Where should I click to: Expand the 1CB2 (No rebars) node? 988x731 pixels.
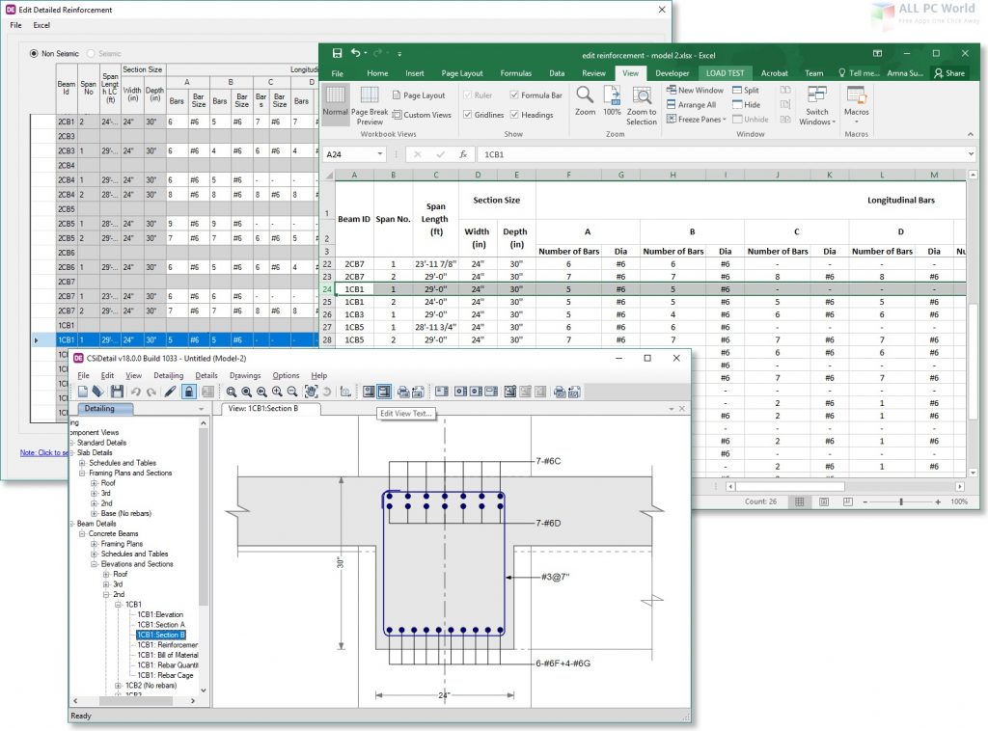click(x=118, y=685)
